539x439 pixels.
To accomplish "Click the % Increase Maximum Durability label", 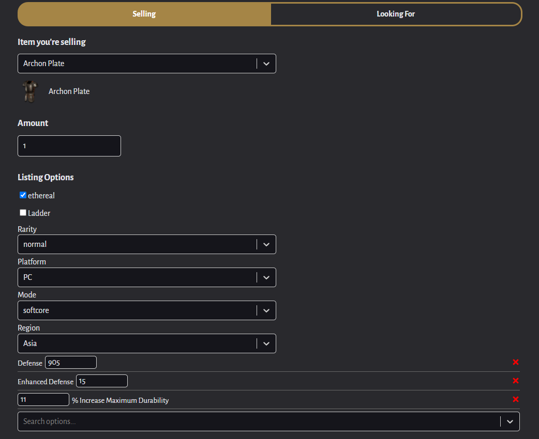I will click(121, 400).
